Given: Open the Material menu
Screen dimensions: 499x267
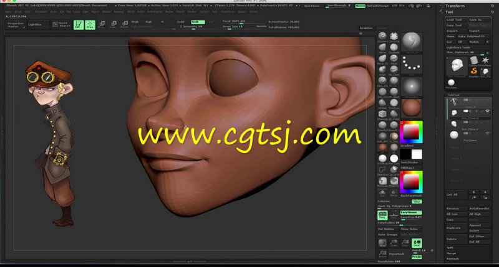Looking at the screenshot, I should point(119,12).
